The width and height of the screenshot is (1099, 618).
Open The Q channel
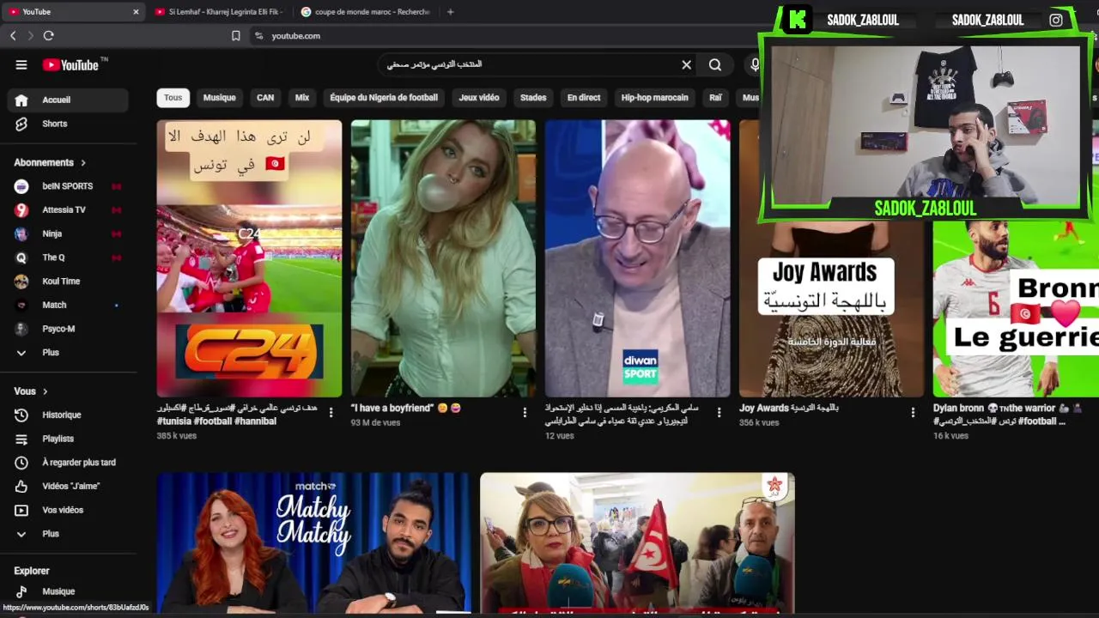[69, 257]
